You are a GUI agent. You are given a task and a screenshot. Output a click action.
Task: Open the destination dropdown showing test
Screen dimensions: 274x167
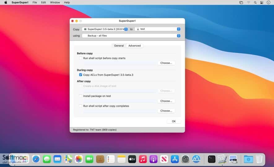pos(158,29)
